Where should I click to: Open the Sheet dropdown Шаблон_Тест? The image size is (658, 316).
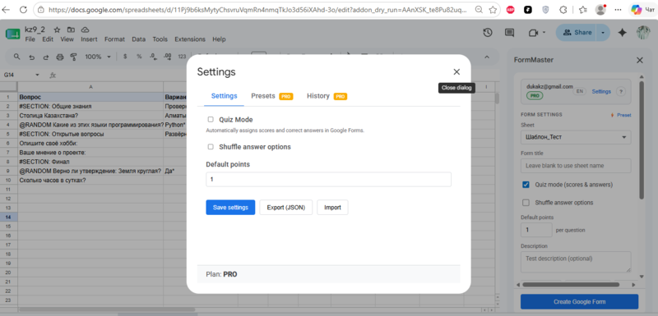(576, 137)
